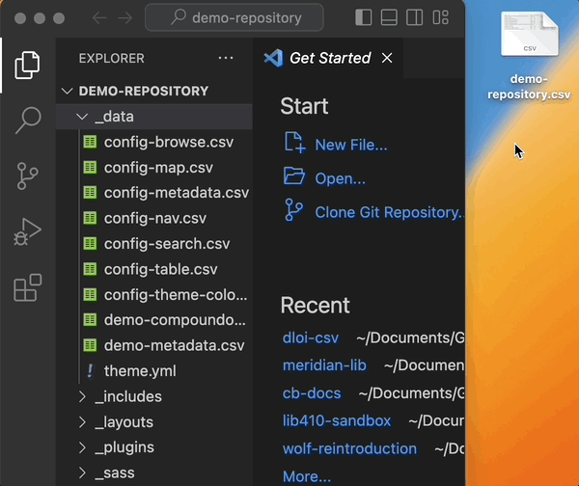This screenshot has height=486, width=579.
Task: Select the Get Started tab
Action: click(x=330, y=58)
